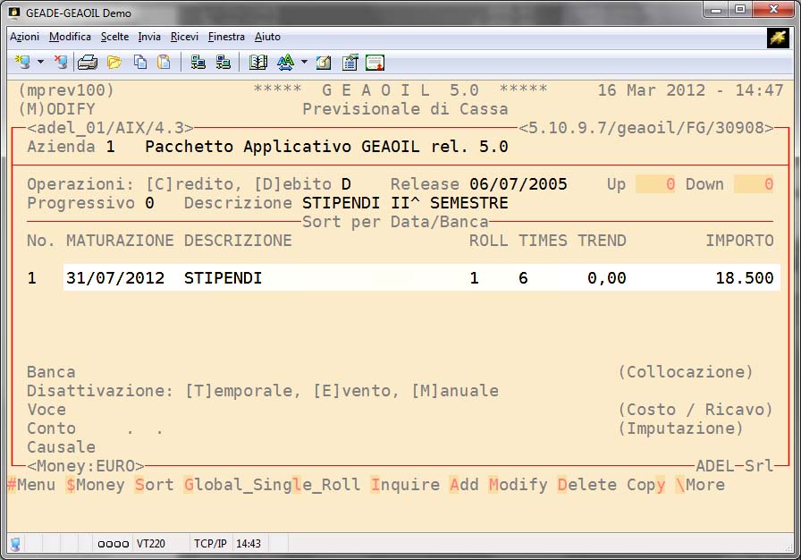
Task: Click the Delete command in bottom bar
Action: (x=587, y=485)
